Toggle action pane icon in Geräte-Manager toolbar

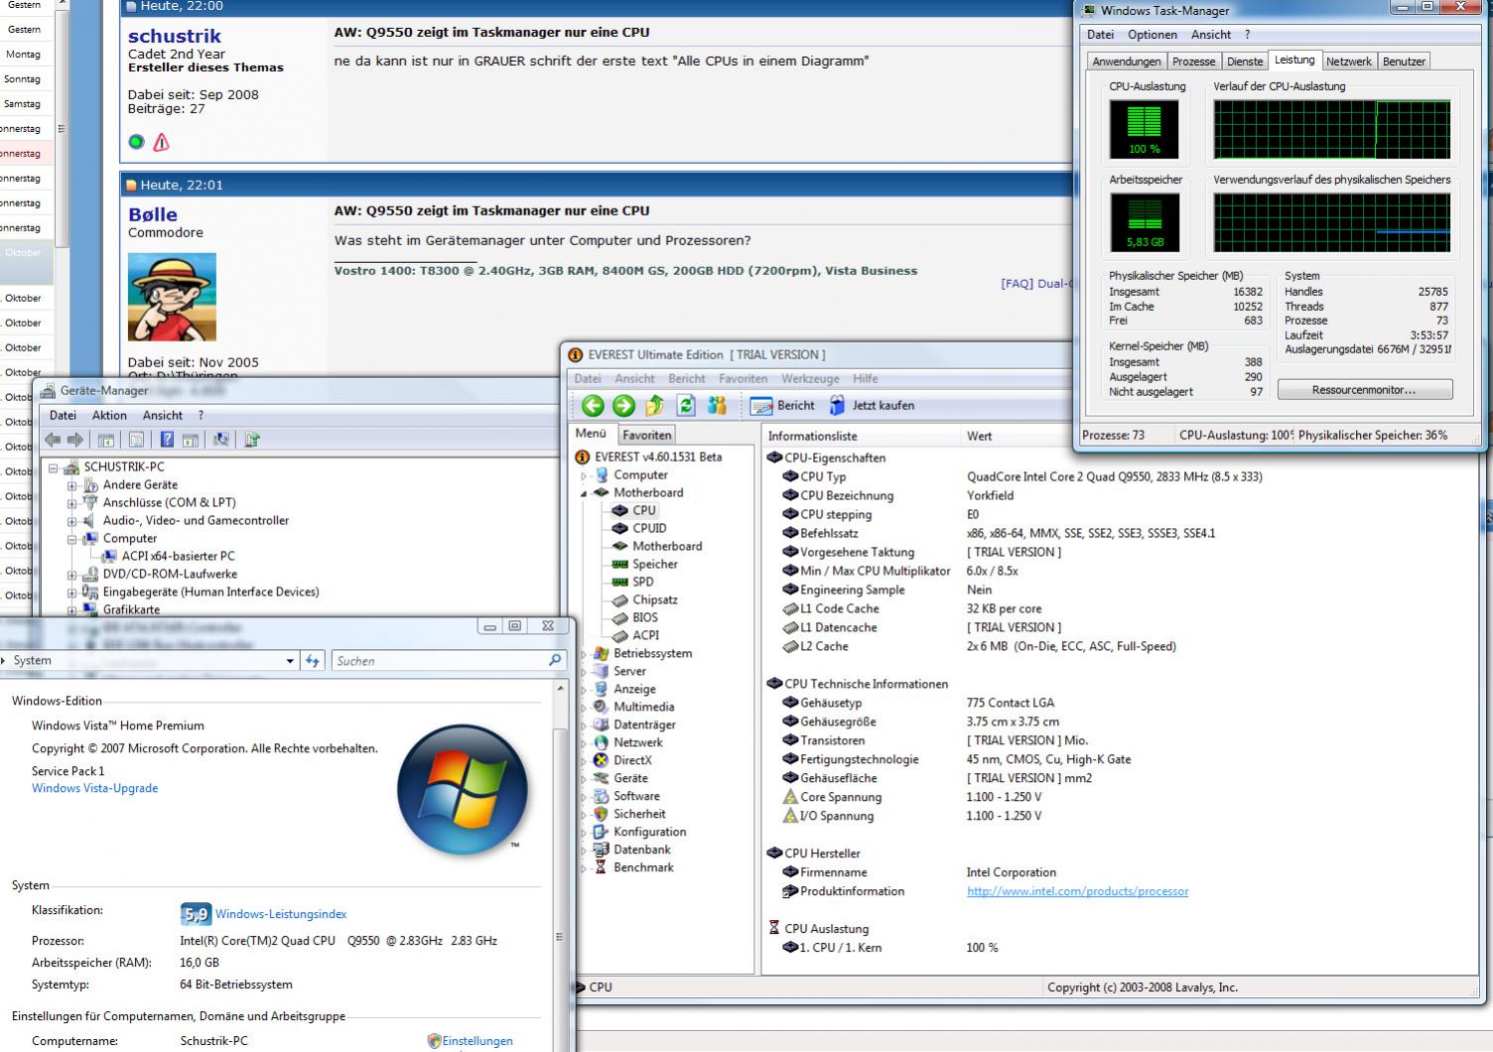190,440
